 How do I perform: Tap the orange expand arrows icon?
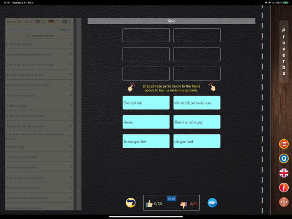point(284,202)
